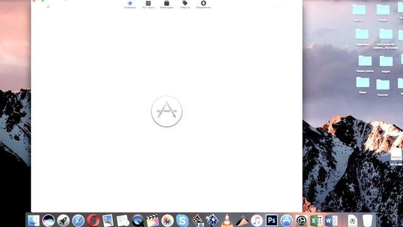
Task: Select the Контрольная работа folder on the desktop
Action: pyautogui.click(x=385, y=39)
